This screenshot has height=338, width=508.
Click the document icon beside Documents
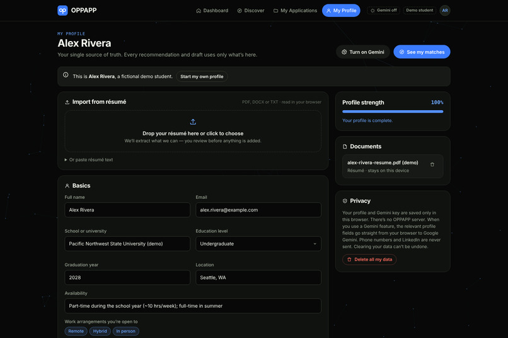click(345, 147)
